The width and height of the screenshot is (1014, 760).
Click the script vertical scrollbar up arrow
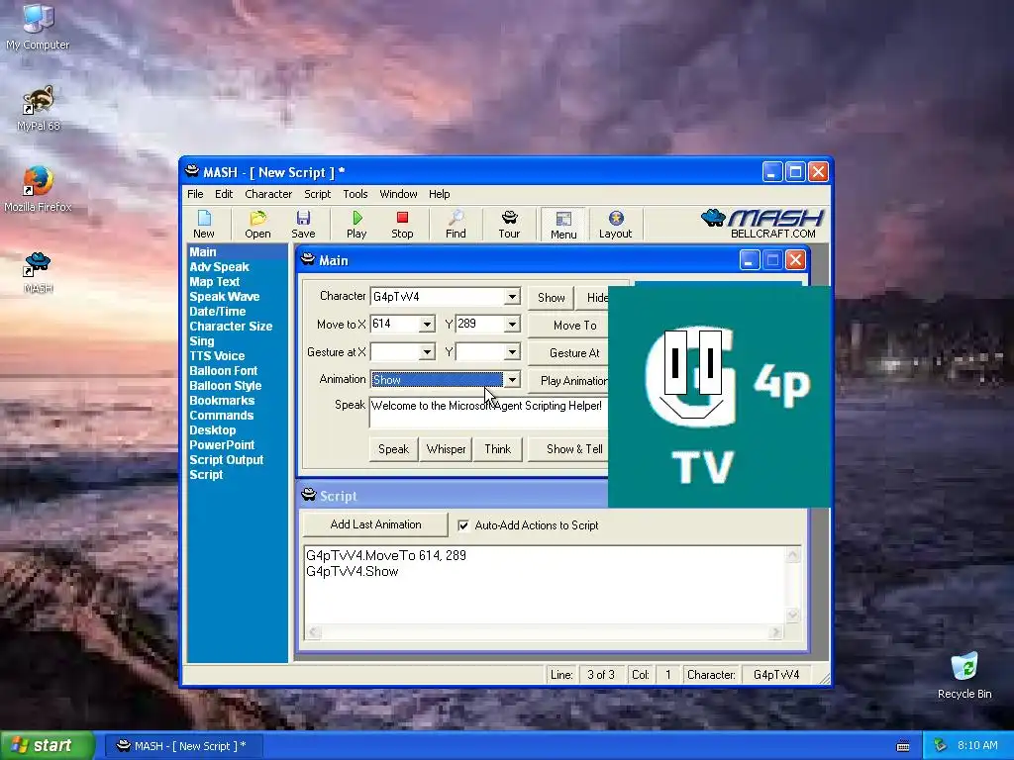[x=793, y=554]
